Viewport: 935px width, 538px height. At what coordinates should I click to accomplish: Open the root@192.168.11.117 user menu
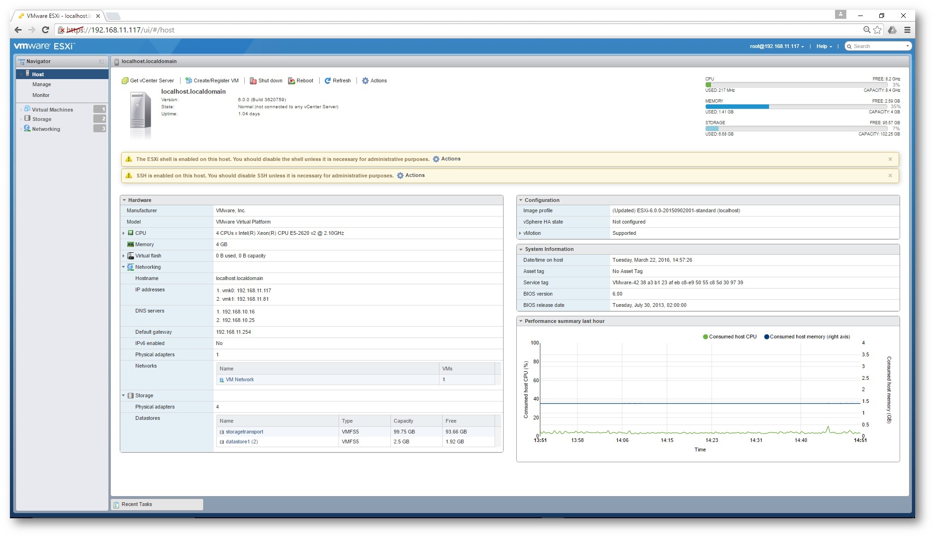[777, 46]
